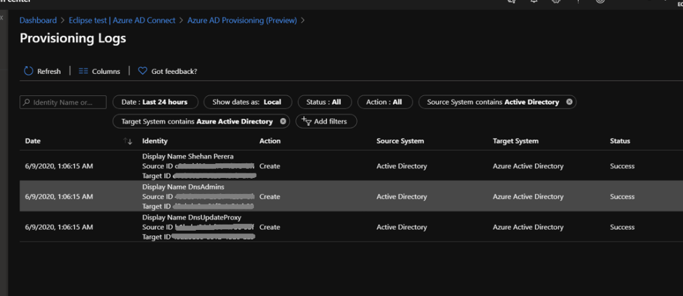
Task: Click the Identity Name search field
Action: (63, 102)
